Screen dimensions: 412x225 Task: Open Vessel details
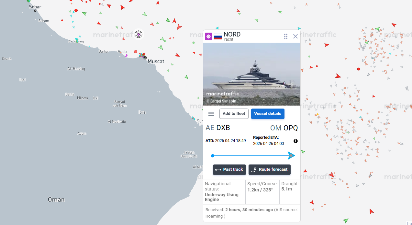pos(268,114)
